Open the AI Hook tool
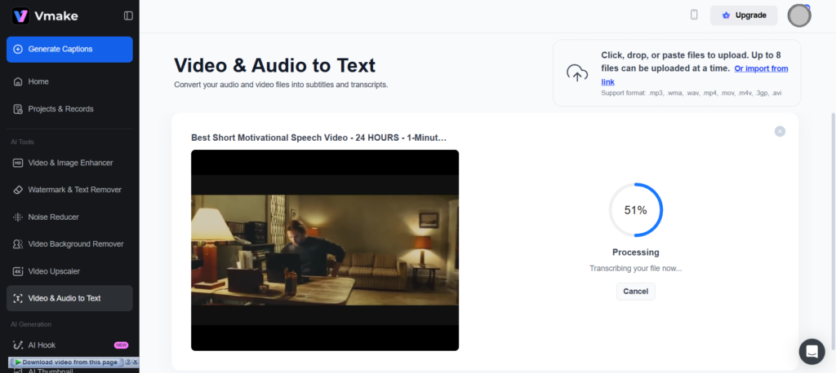 coord(42,344)
